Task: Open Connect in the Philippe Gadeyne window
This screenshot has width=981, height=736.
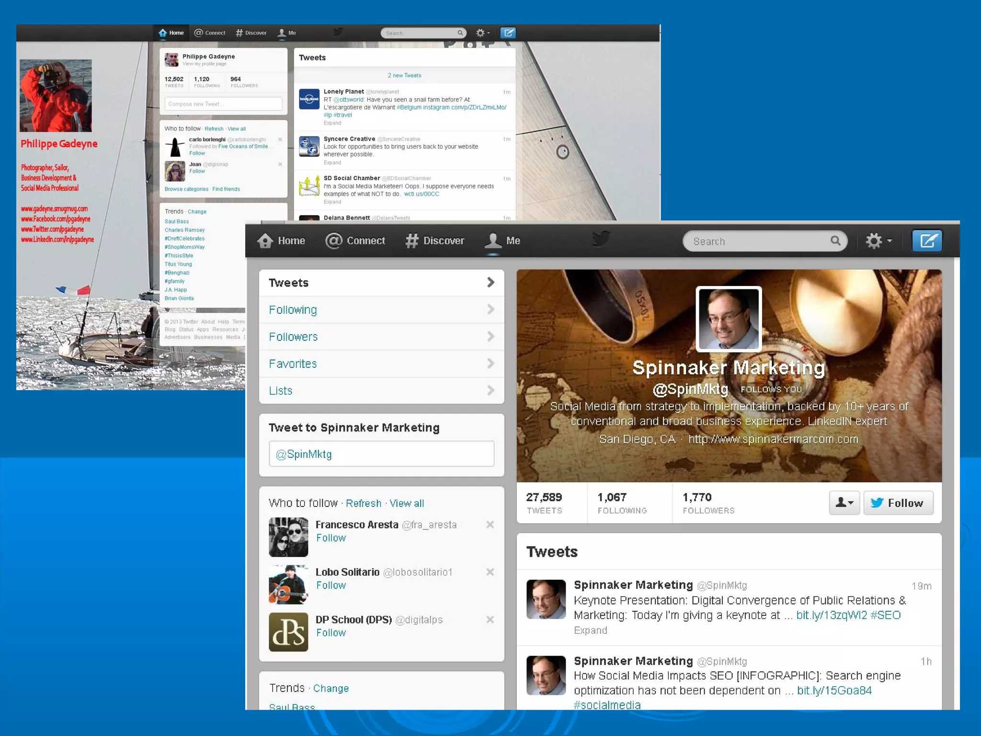Action: click(210, 33)
